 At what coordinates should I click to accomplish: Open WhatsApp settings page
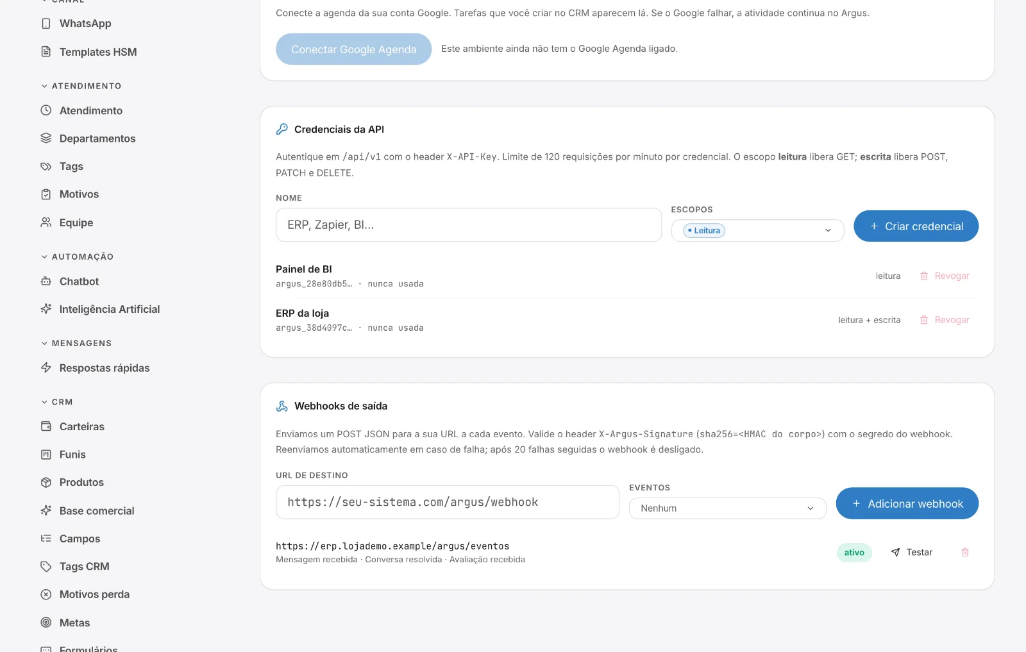[85, 24]
